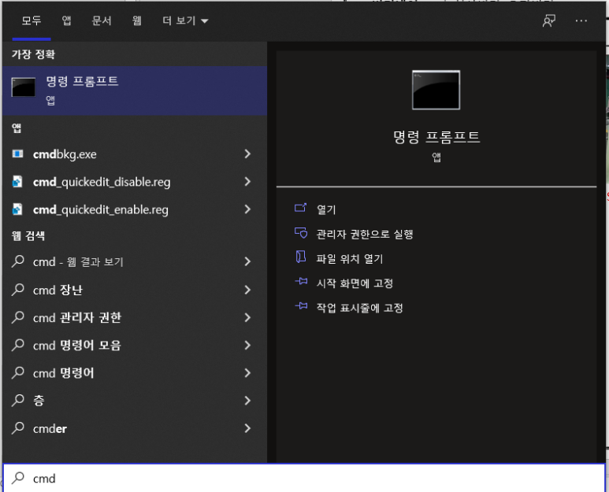Screen dimensions: 609x492
Task: Select 'cmd 명령어' suggestion text
Action: (63, 373)
